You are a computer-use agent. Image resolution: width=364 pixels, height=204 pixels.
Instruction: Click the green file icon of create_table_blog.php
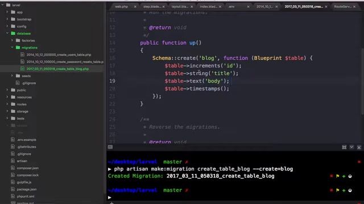click(22, 69)
